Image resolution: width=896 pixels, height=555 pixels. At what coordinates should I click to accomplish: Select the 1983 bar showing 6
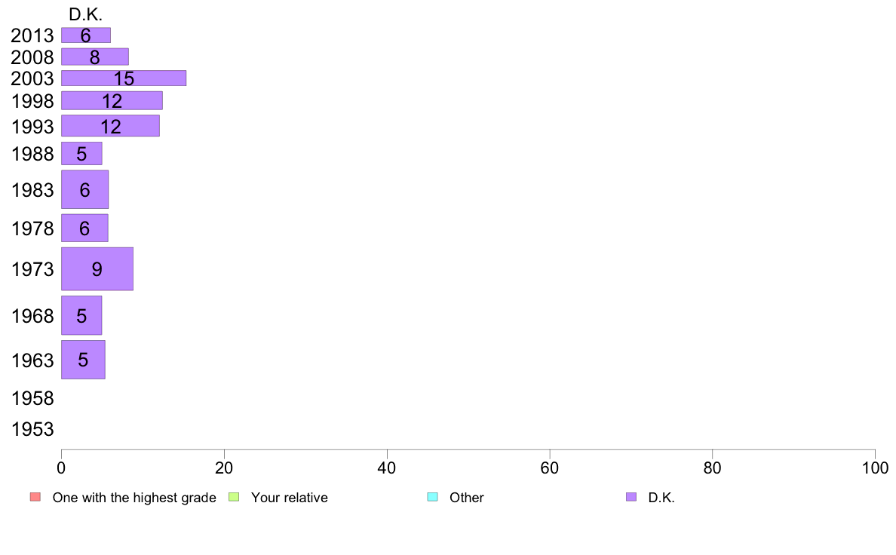[x=84, y=189]
